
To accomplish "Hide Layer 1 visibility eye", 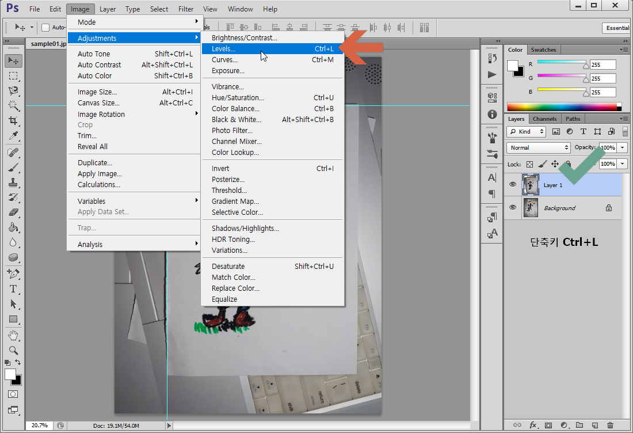I will pyautogui.click(x=513, y=185).
